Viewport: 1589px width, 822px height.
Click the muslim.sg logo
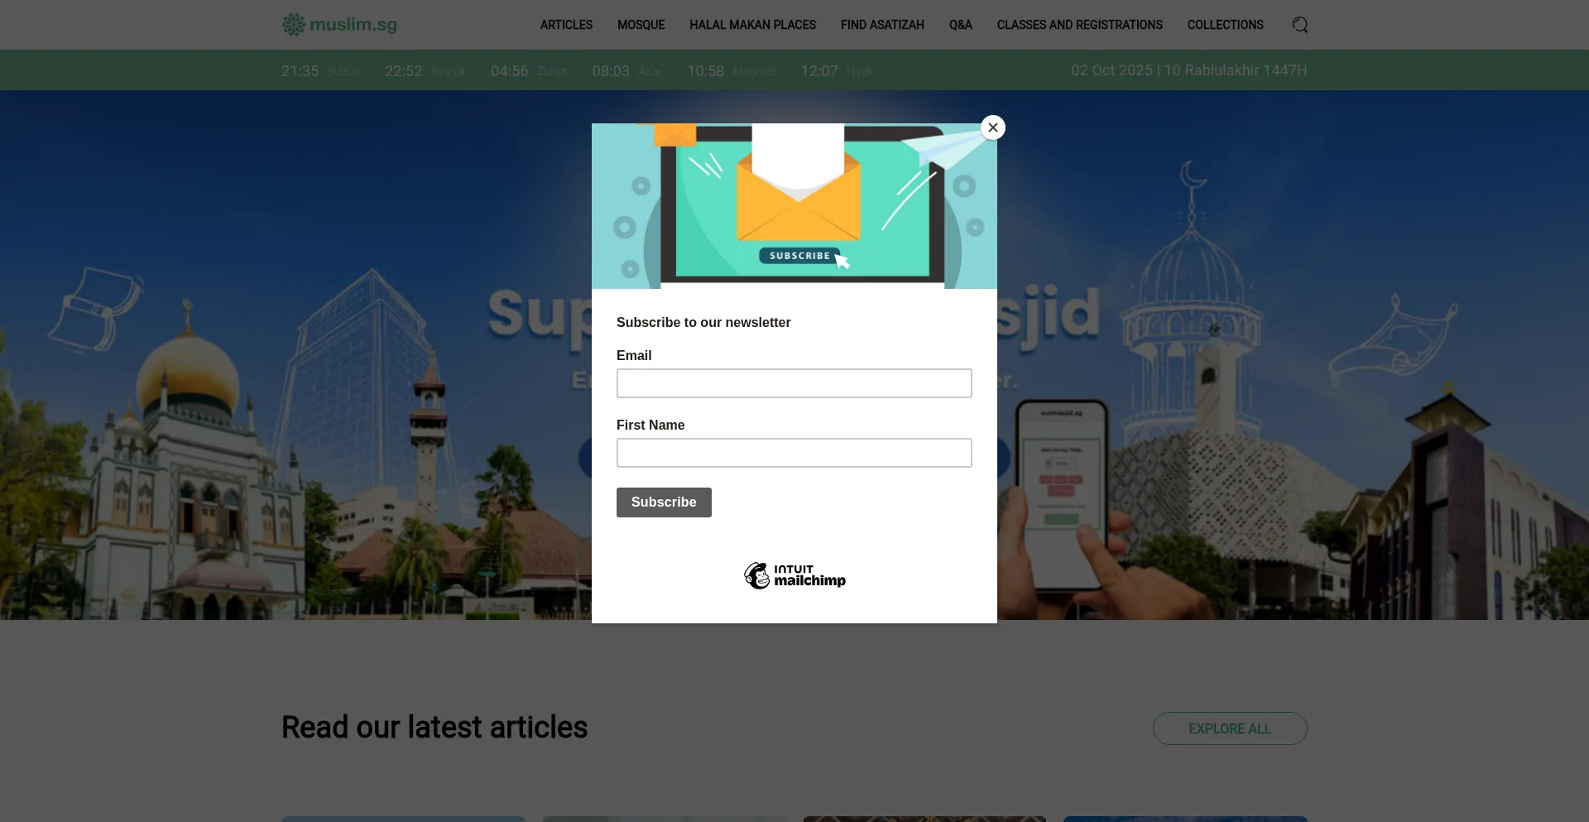[339, 25]
